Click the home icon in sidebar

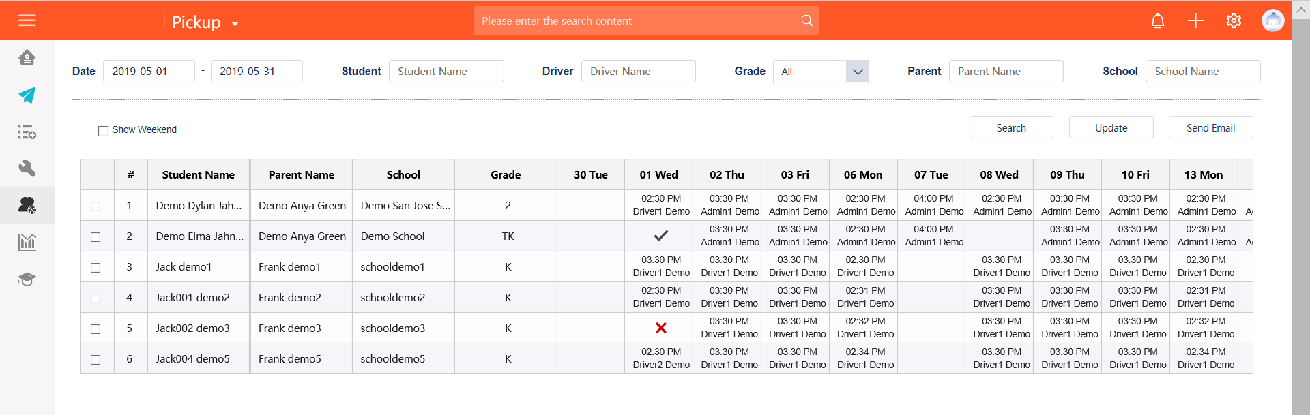pos(27,58)
